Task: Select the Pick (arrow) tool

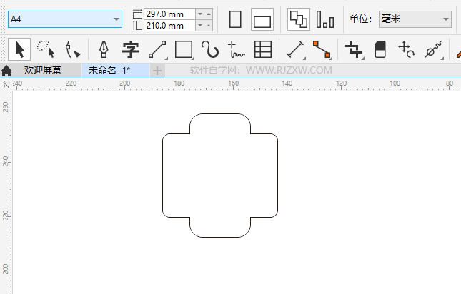Action: 20,49
